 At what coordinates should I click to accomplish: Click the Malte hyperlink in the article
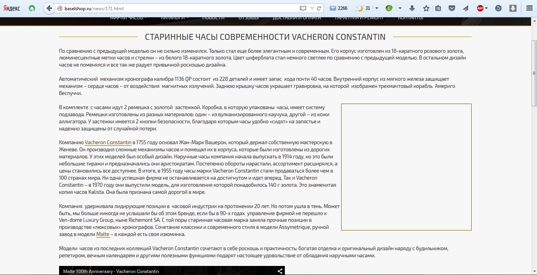[x=102, y=234]
